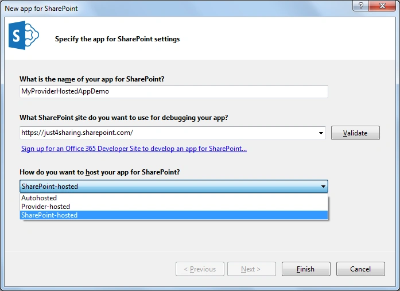Click the Validate button

tap(355, 133)
